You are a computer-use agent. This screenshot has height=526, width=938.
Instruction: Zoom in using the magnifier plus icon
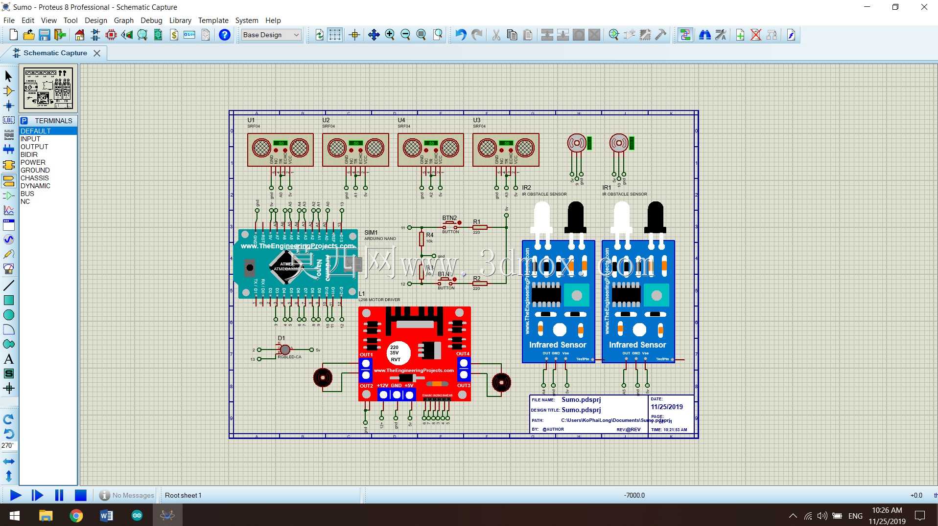coord(390,35)
